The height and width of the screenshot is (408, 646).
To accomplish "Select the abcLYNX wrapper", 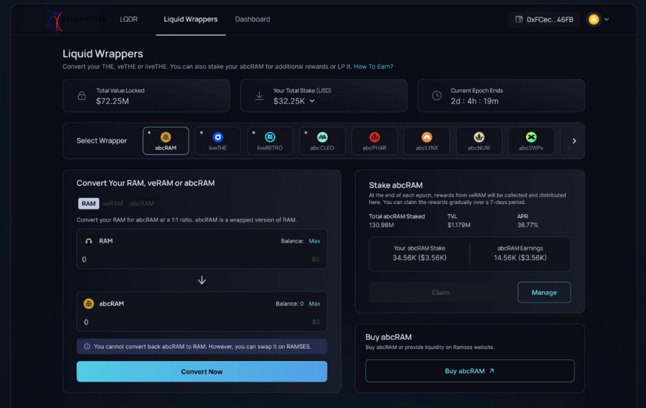I will (x=426, y=140).
